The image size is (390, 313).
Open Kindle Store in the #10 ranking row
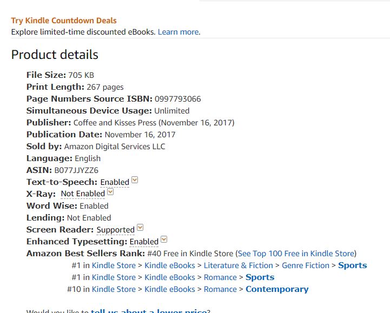point(114,289)
